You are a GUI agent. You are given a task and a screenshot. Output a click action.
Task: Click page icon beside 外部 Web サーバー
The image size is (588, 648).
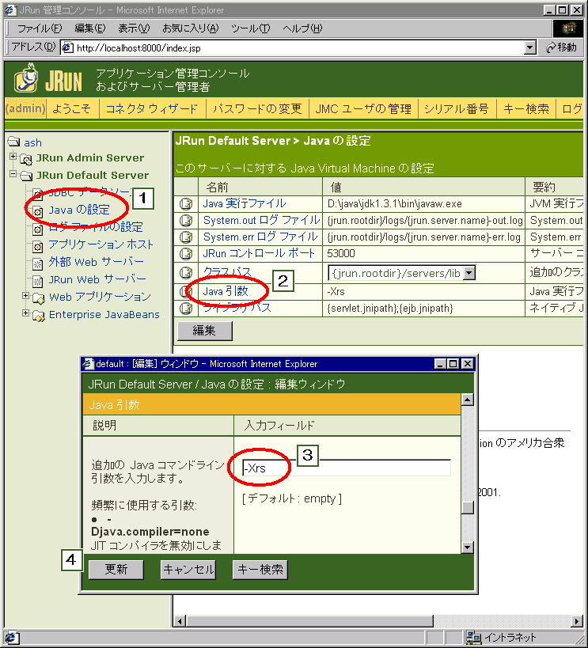point(38,264)
